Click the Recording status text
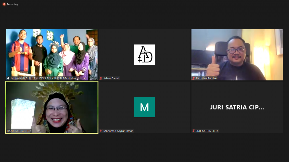The image size is (289, 162). 12,4
